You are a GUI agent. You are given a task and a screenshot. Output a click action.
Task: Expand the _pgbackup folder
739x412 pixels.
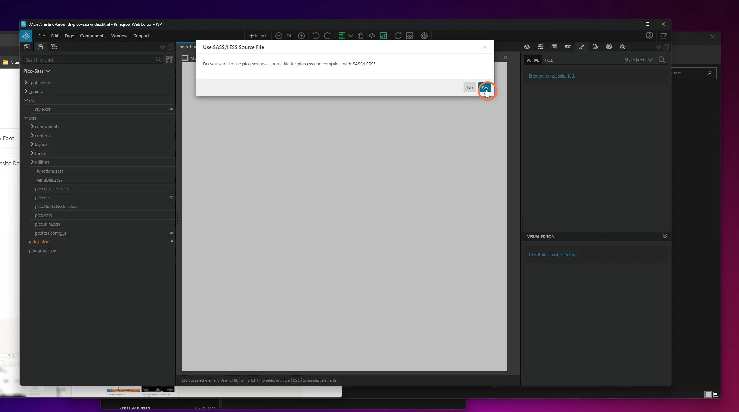coord(26,83)
